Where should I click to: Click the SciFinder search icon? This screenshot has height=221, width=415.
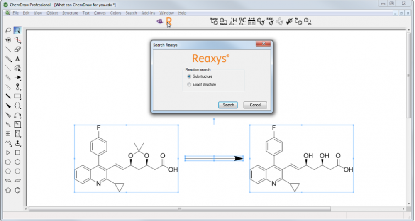point(160,21)
